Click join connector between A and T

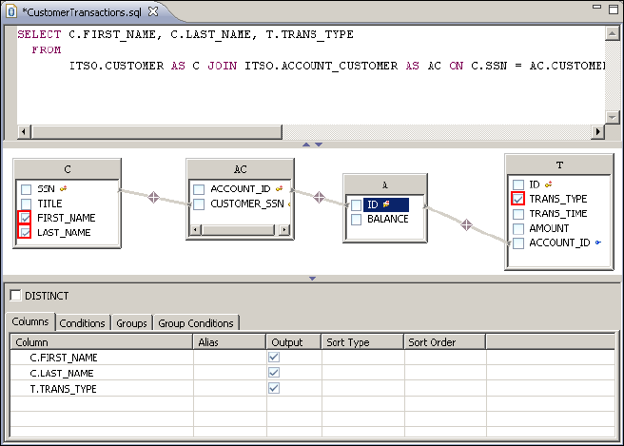click(x=466, y=224)
